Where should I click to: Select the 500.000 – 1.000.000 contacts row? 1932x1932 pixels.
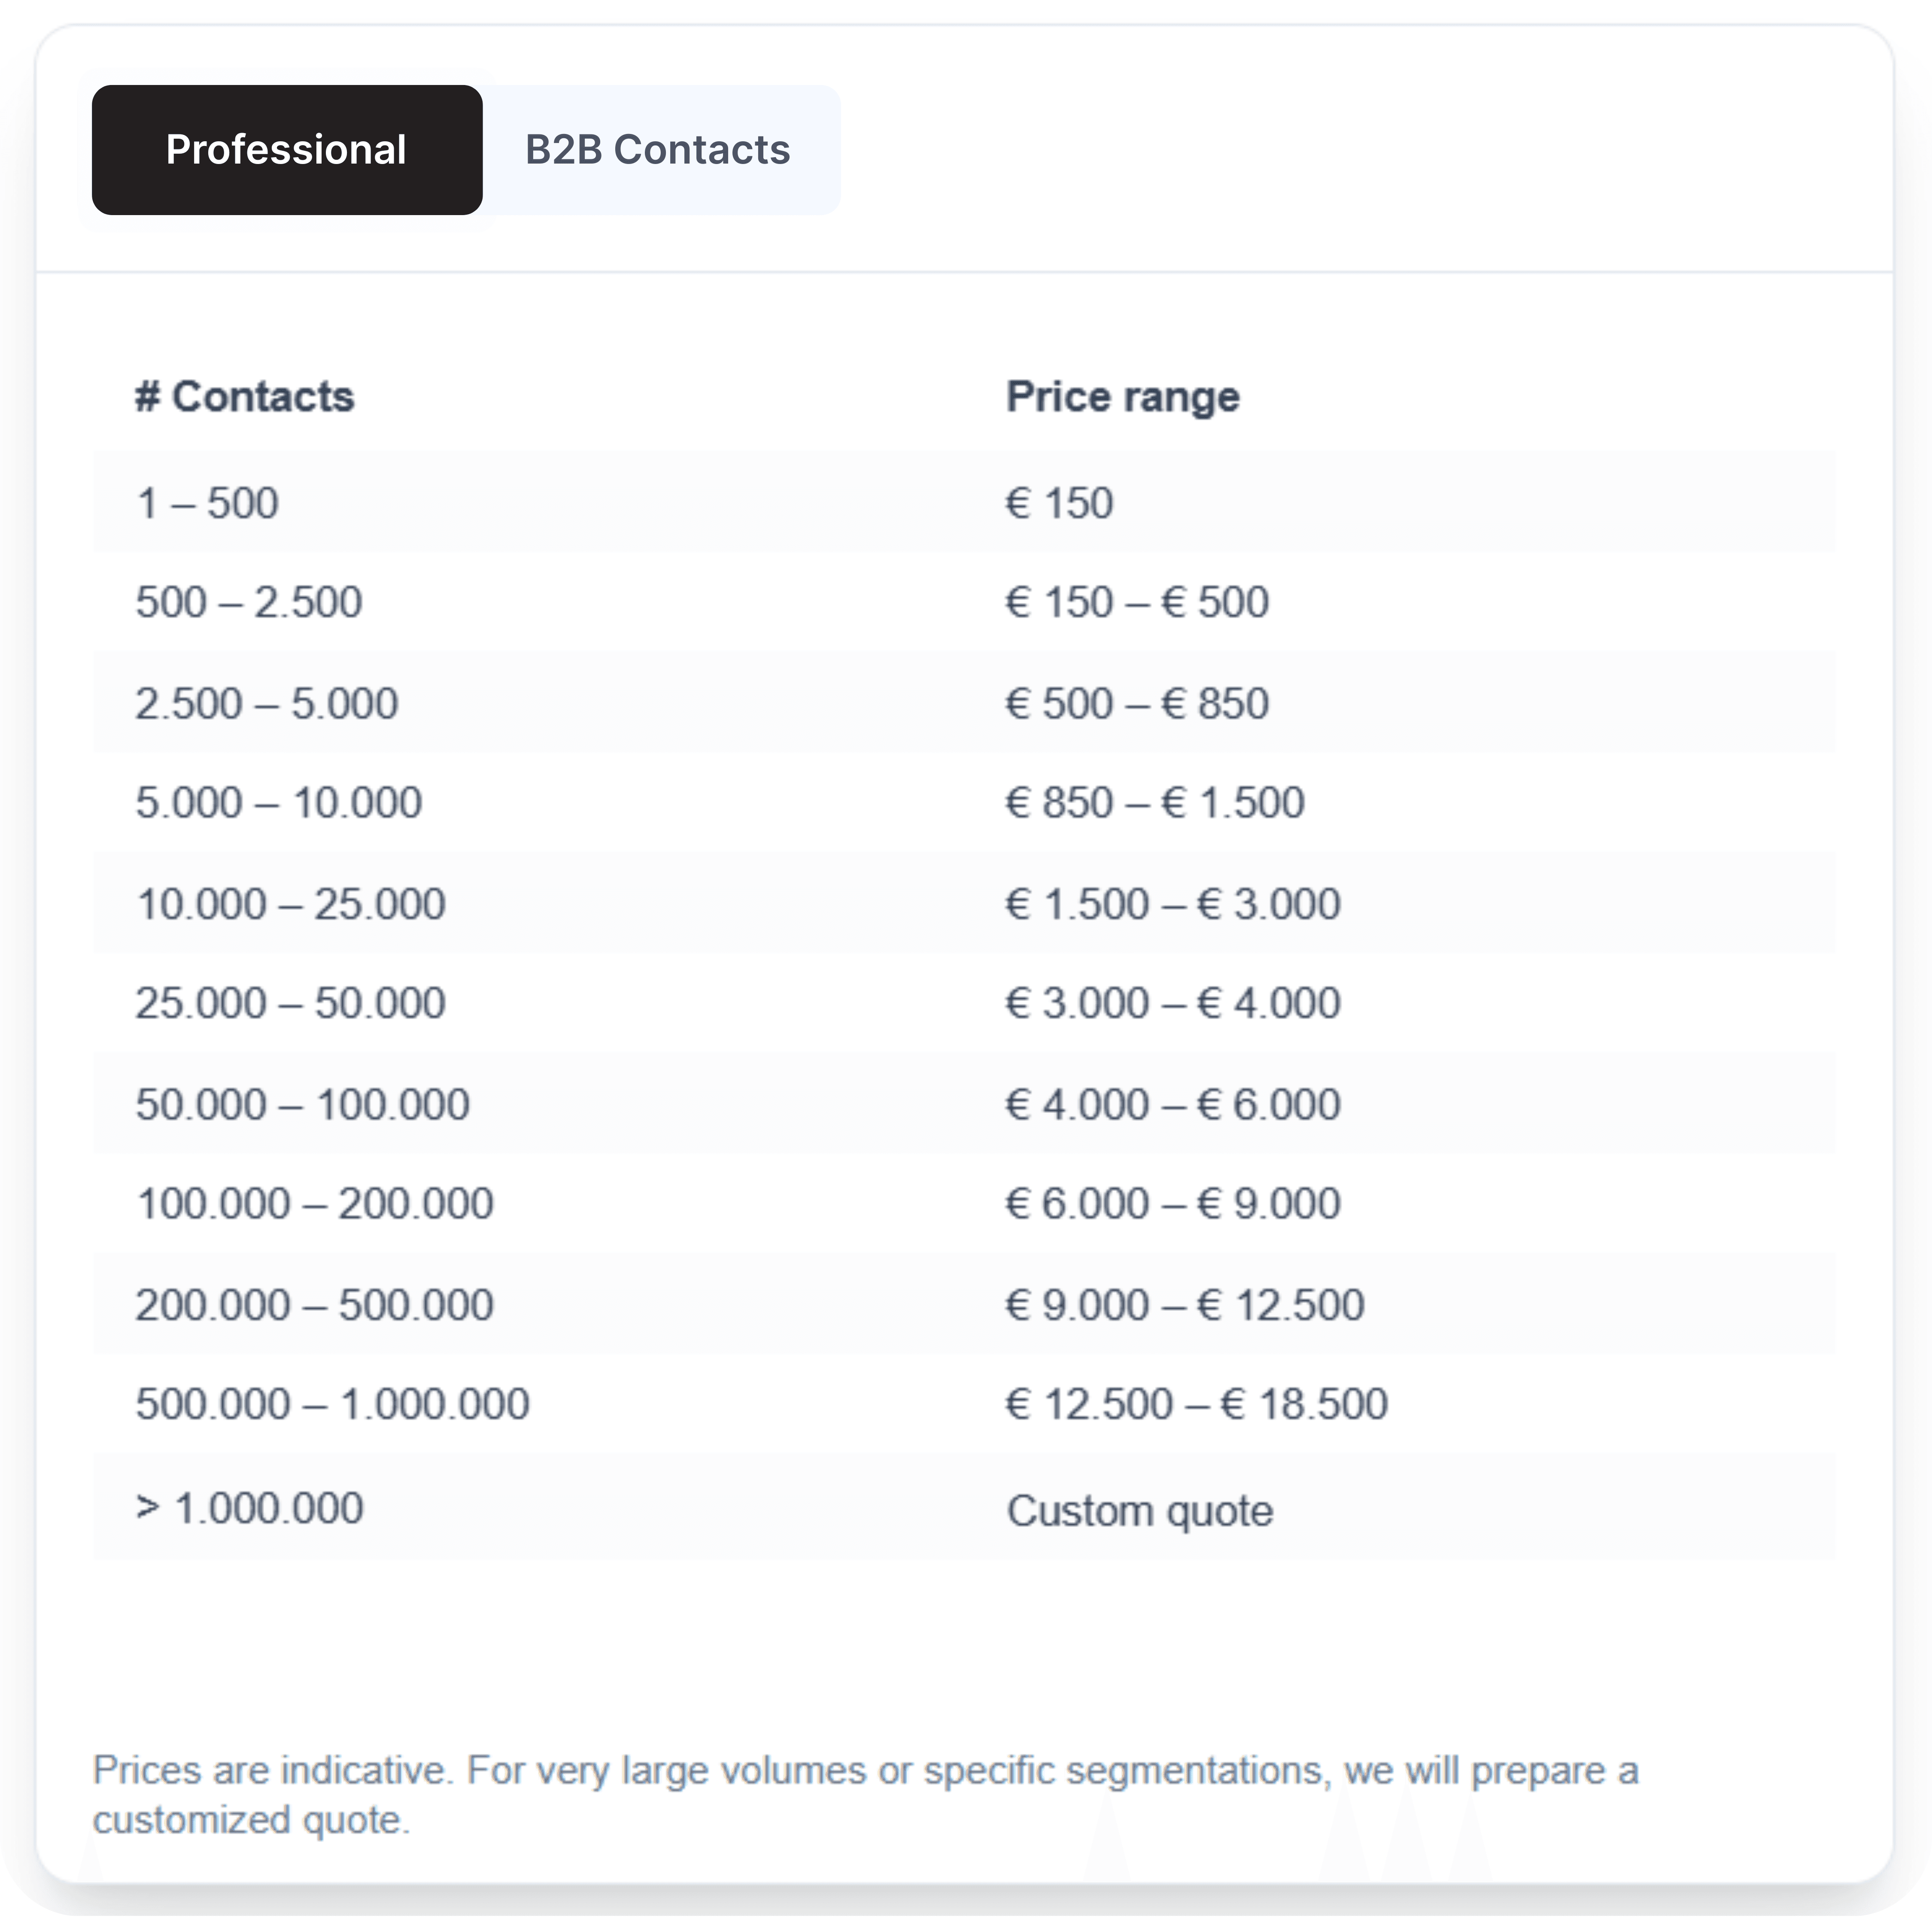pyautogui.click(x=964, y=1404)
